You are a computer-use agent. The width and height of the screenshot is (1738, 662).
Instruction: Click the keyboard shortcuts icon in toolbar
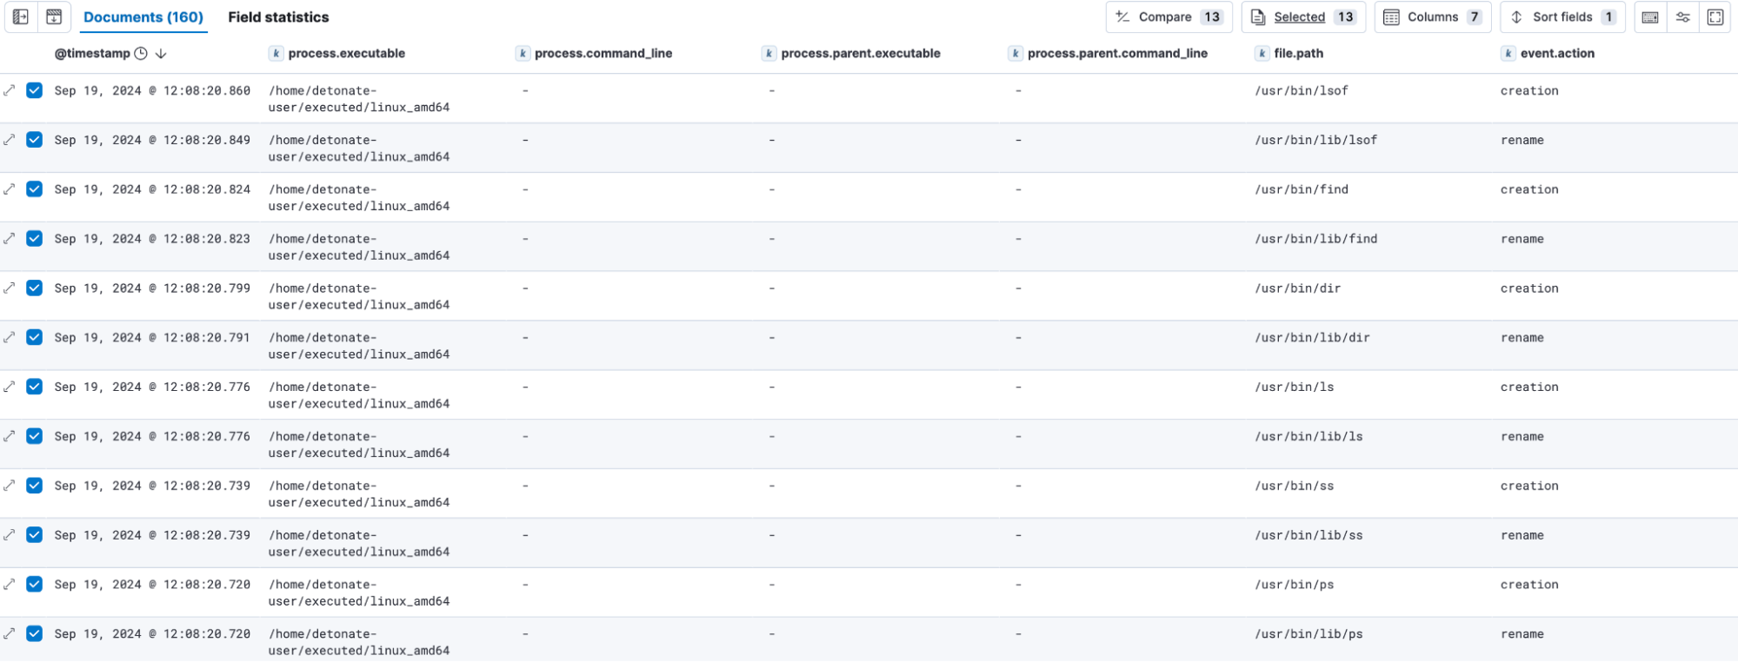tap(1650, 17)
